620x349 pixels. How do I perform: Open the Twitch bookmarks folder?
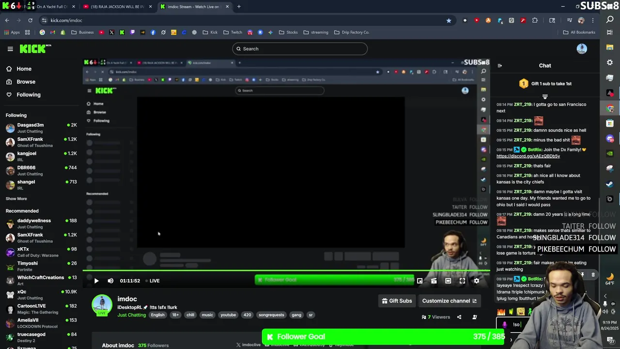click(x=232, y=32)
